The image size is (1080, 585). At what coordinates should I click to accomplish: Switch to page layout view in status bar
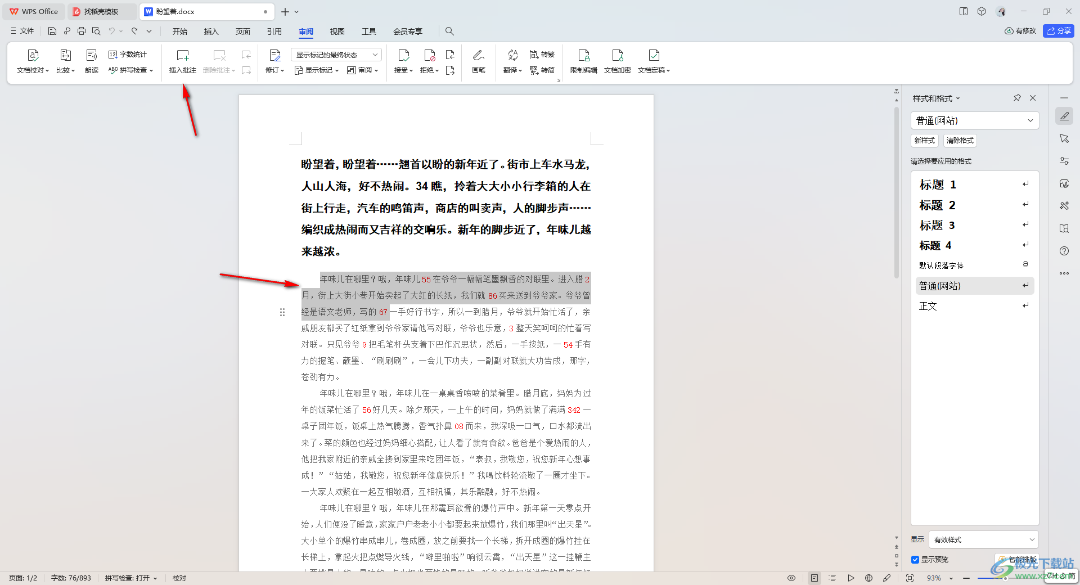click(x=814, y=578)
